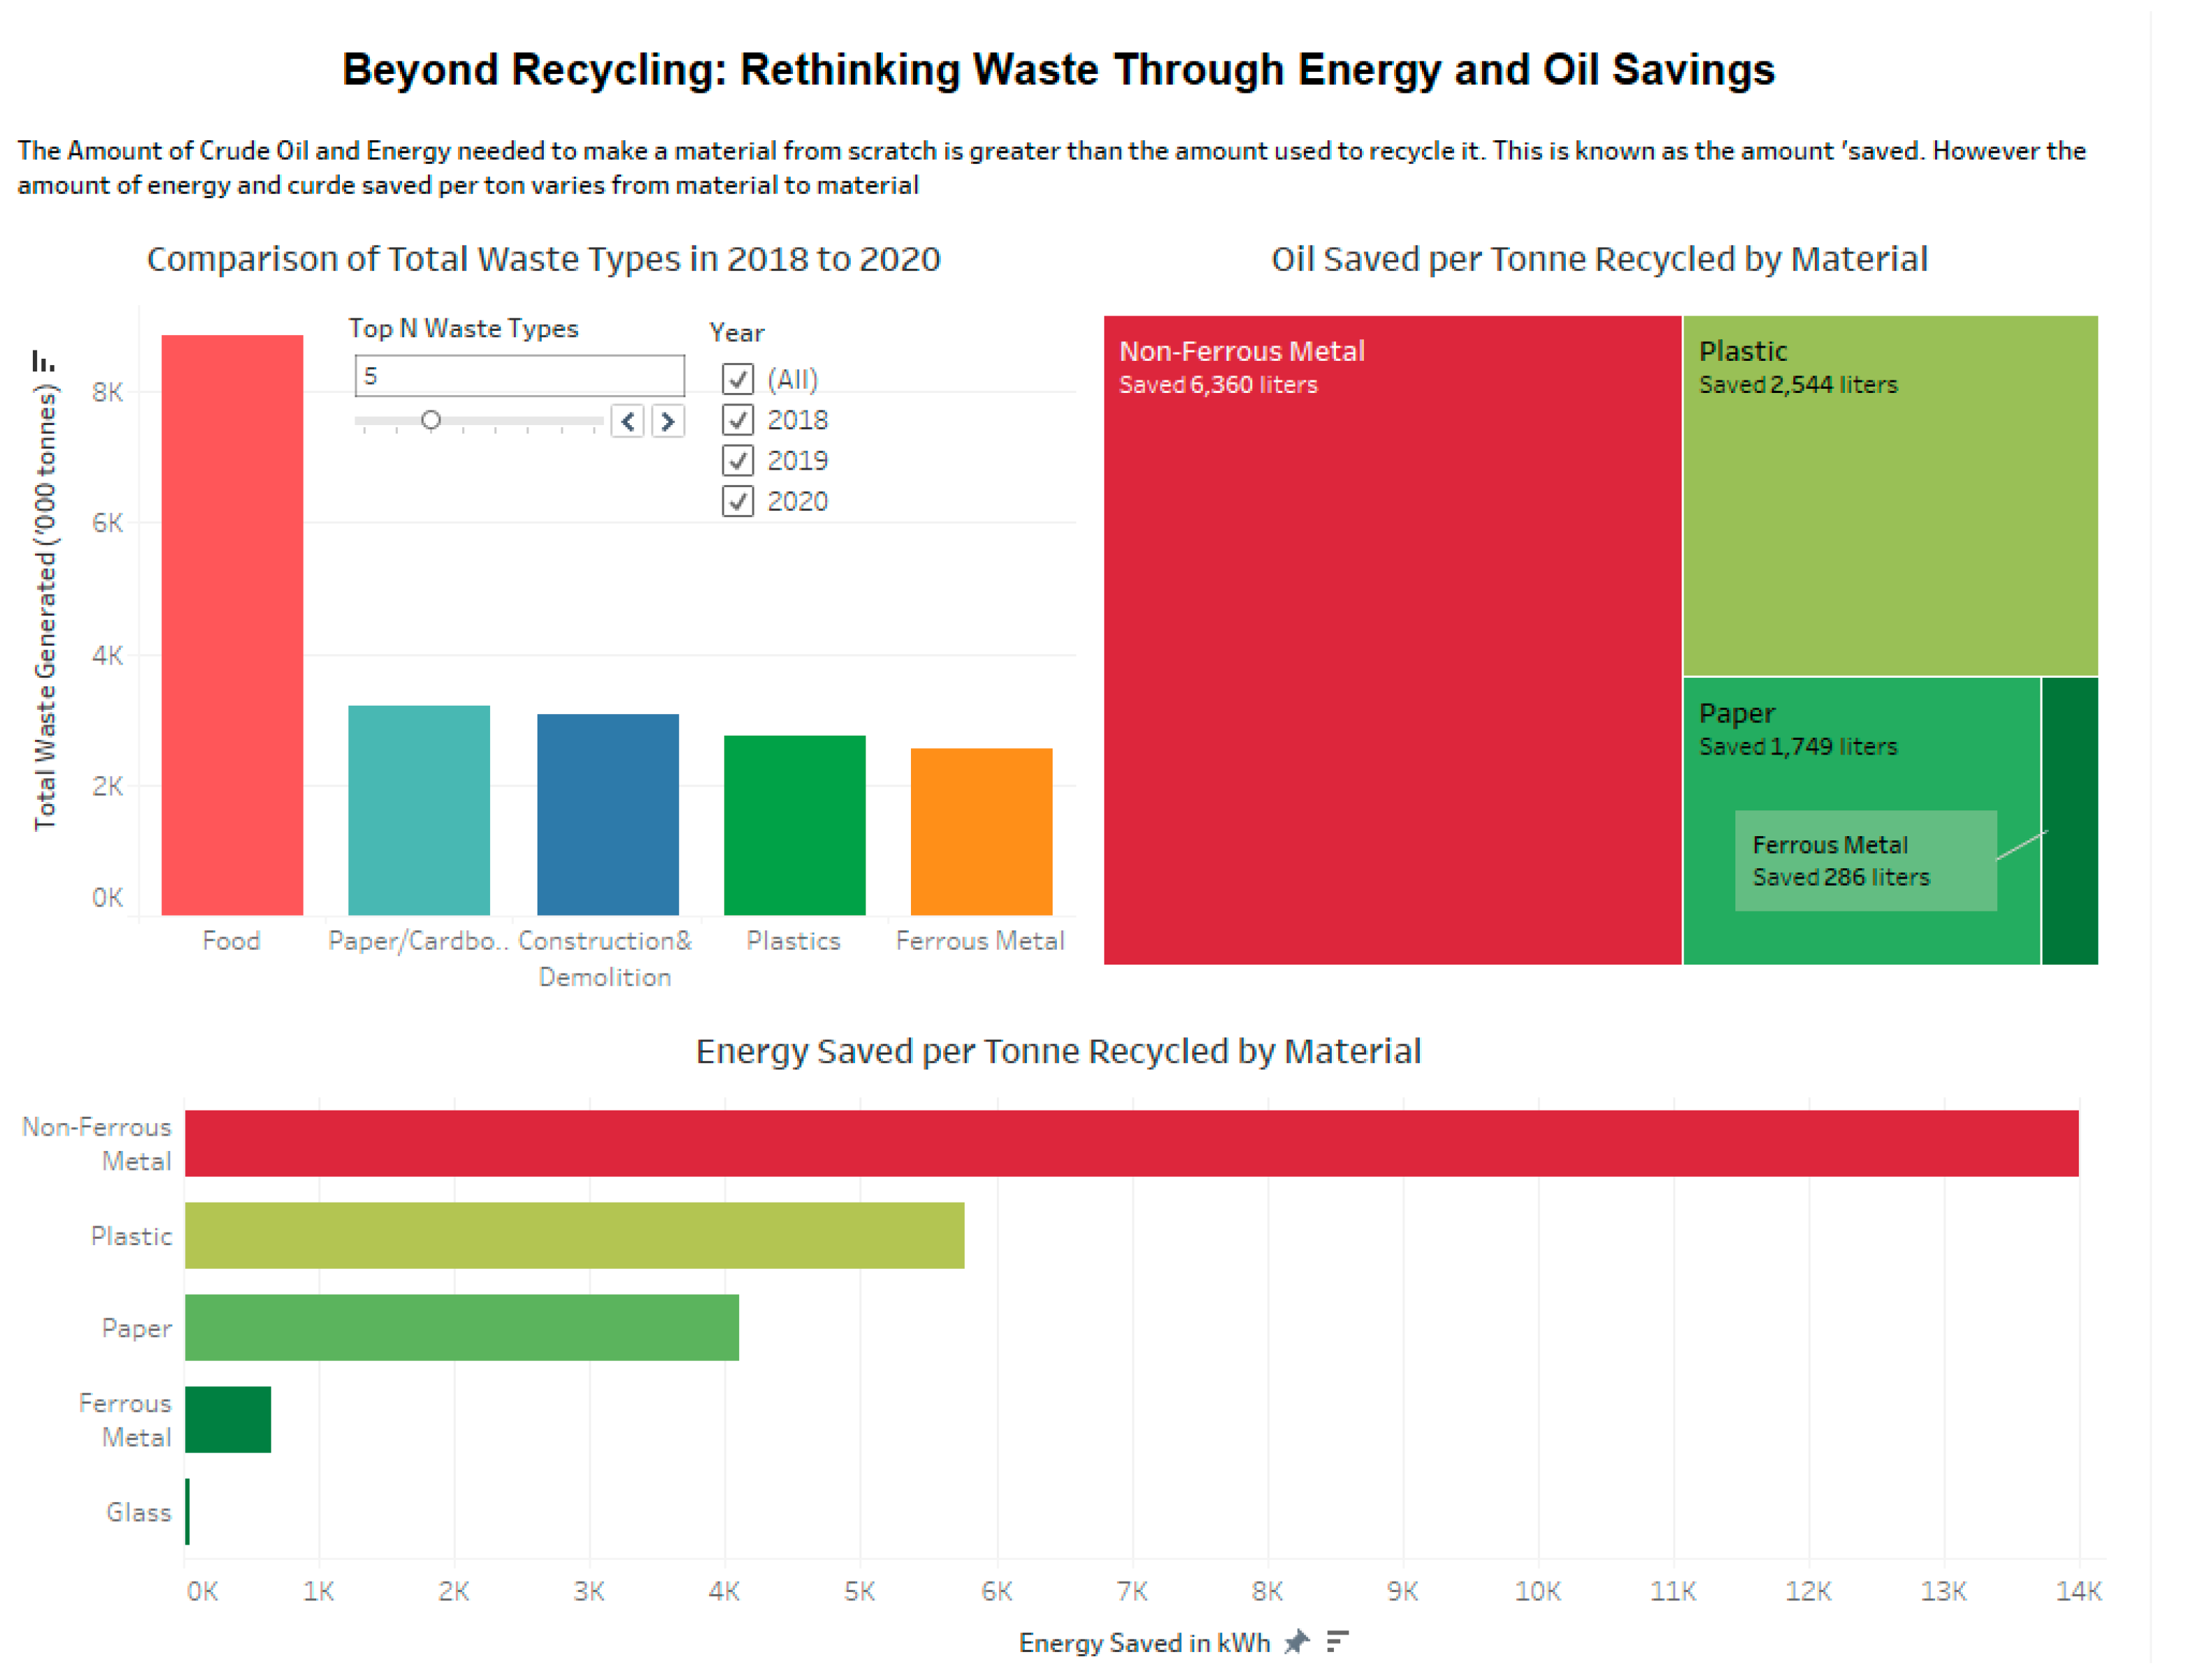Click the Top N Waste Types input field

tap(519, 376)
